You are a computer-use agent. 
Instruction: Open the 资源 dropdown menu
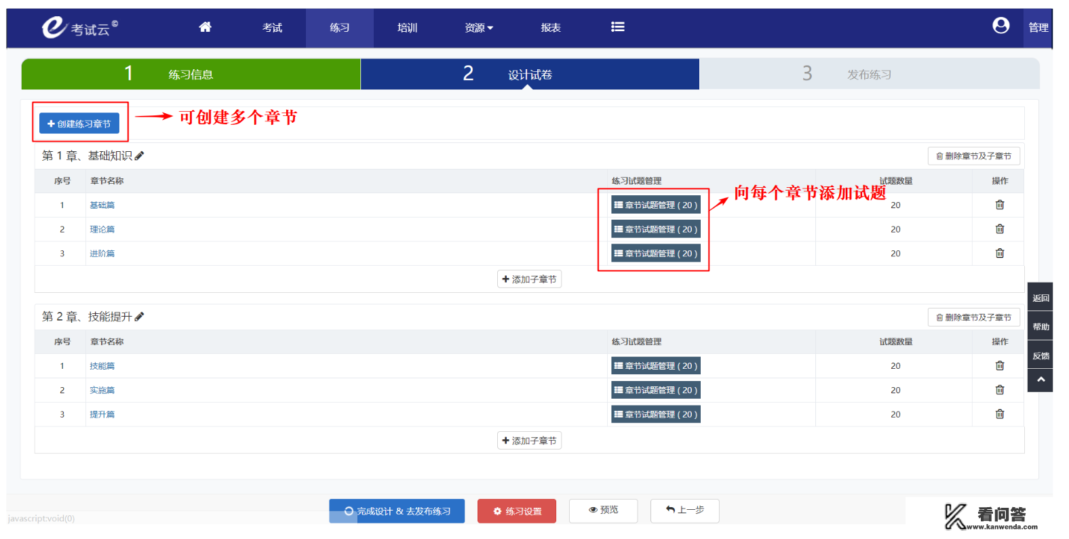click(x=479, y=28)
